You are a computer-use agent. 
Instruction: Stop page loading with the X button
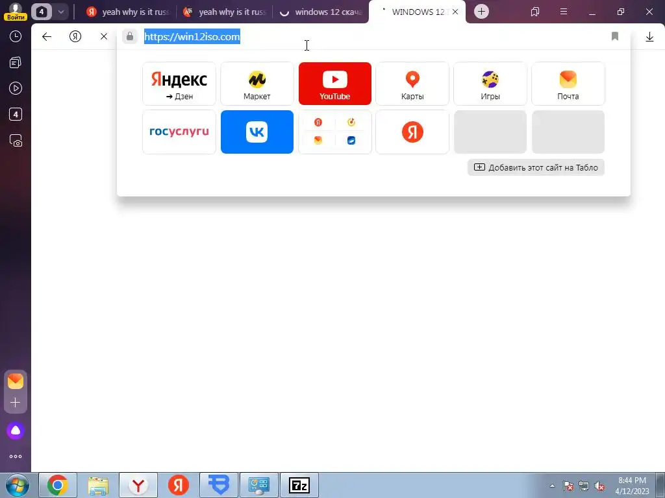(104, 36)
